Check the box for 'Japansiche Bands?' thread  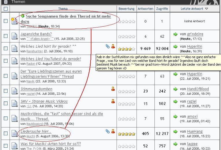(x=5, y=36)
